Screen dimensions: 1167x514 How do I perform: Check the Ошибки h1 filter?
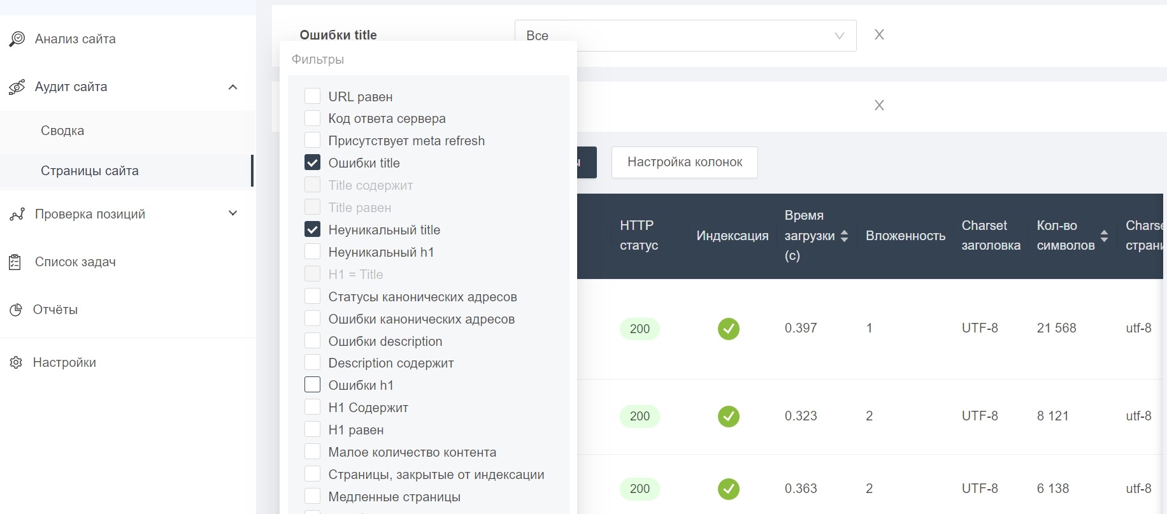[312, 385]
